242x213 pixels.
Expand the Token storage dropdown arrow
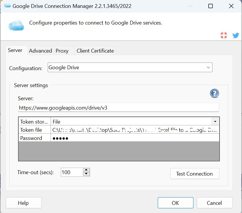coord(215,122)
